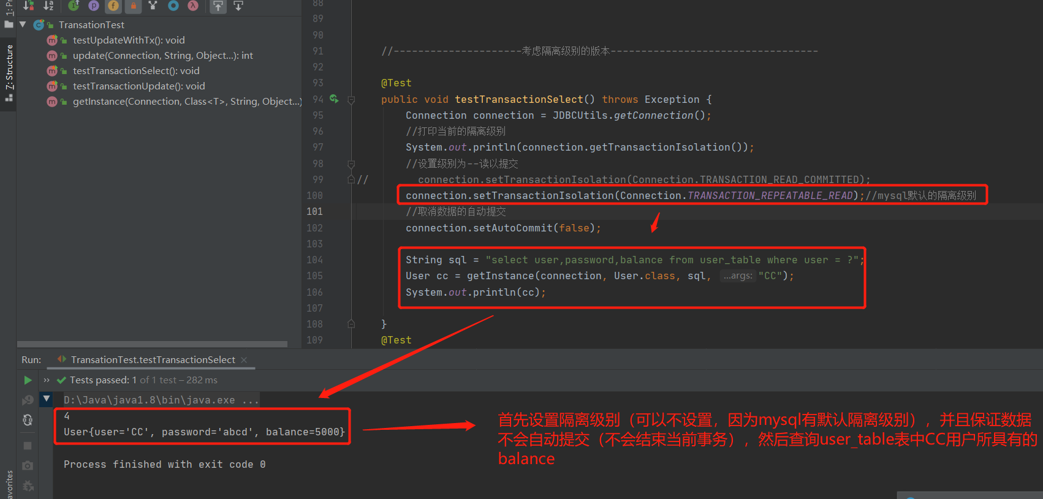Toggle Show Inherited green I icon
This screenshot has width=1043, height=499.
point(74,6)
